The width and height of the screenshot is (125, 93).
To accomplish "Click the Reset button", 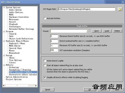I will [x=48, y=90].
